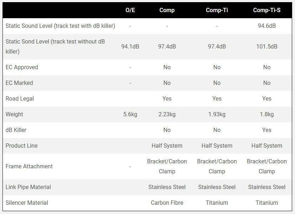Click the O/E column header
Screen dimensions: 295x214
(x=130, y=10)
